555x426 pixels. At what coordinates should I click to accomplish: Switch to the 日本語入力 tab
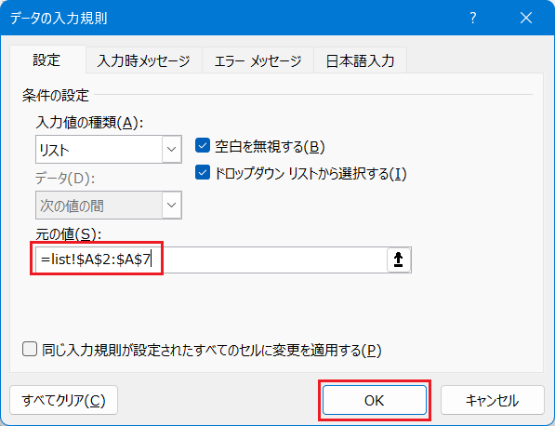(360, 60)
